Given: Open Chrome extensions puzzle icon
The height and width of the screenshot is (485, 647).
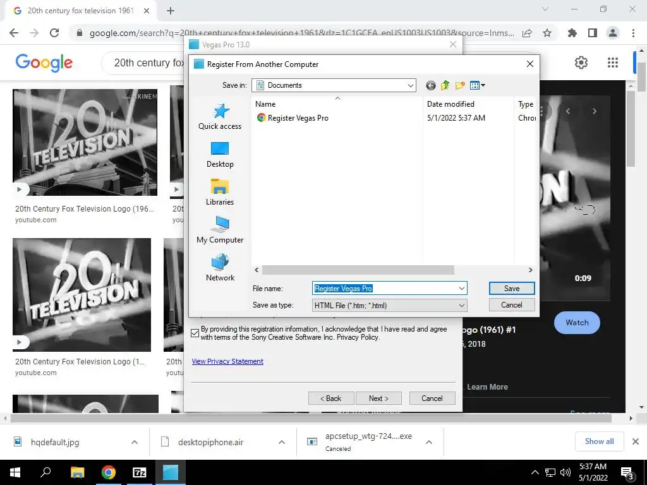Looking at the screenshot, I should coord(572,33).
